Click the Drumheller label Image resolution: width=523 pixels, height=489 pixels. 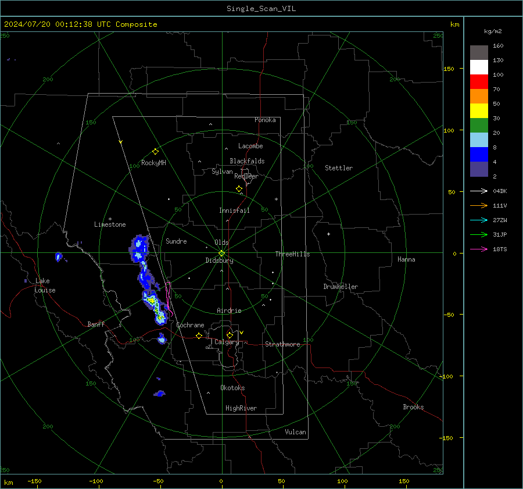point(341,287)
